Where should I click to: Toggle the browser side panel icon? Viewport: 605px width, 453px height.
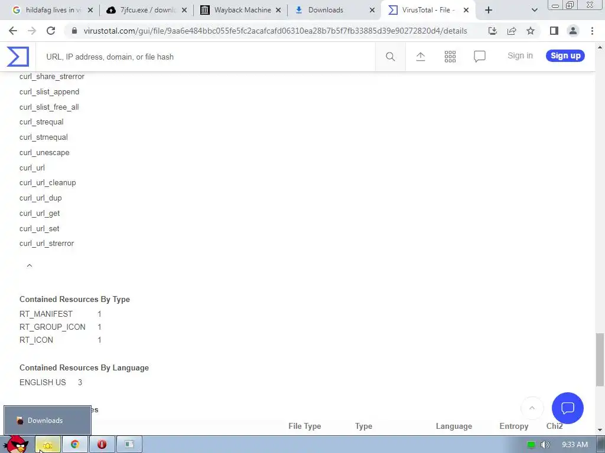pyautogui.click(x=554, y=31)
